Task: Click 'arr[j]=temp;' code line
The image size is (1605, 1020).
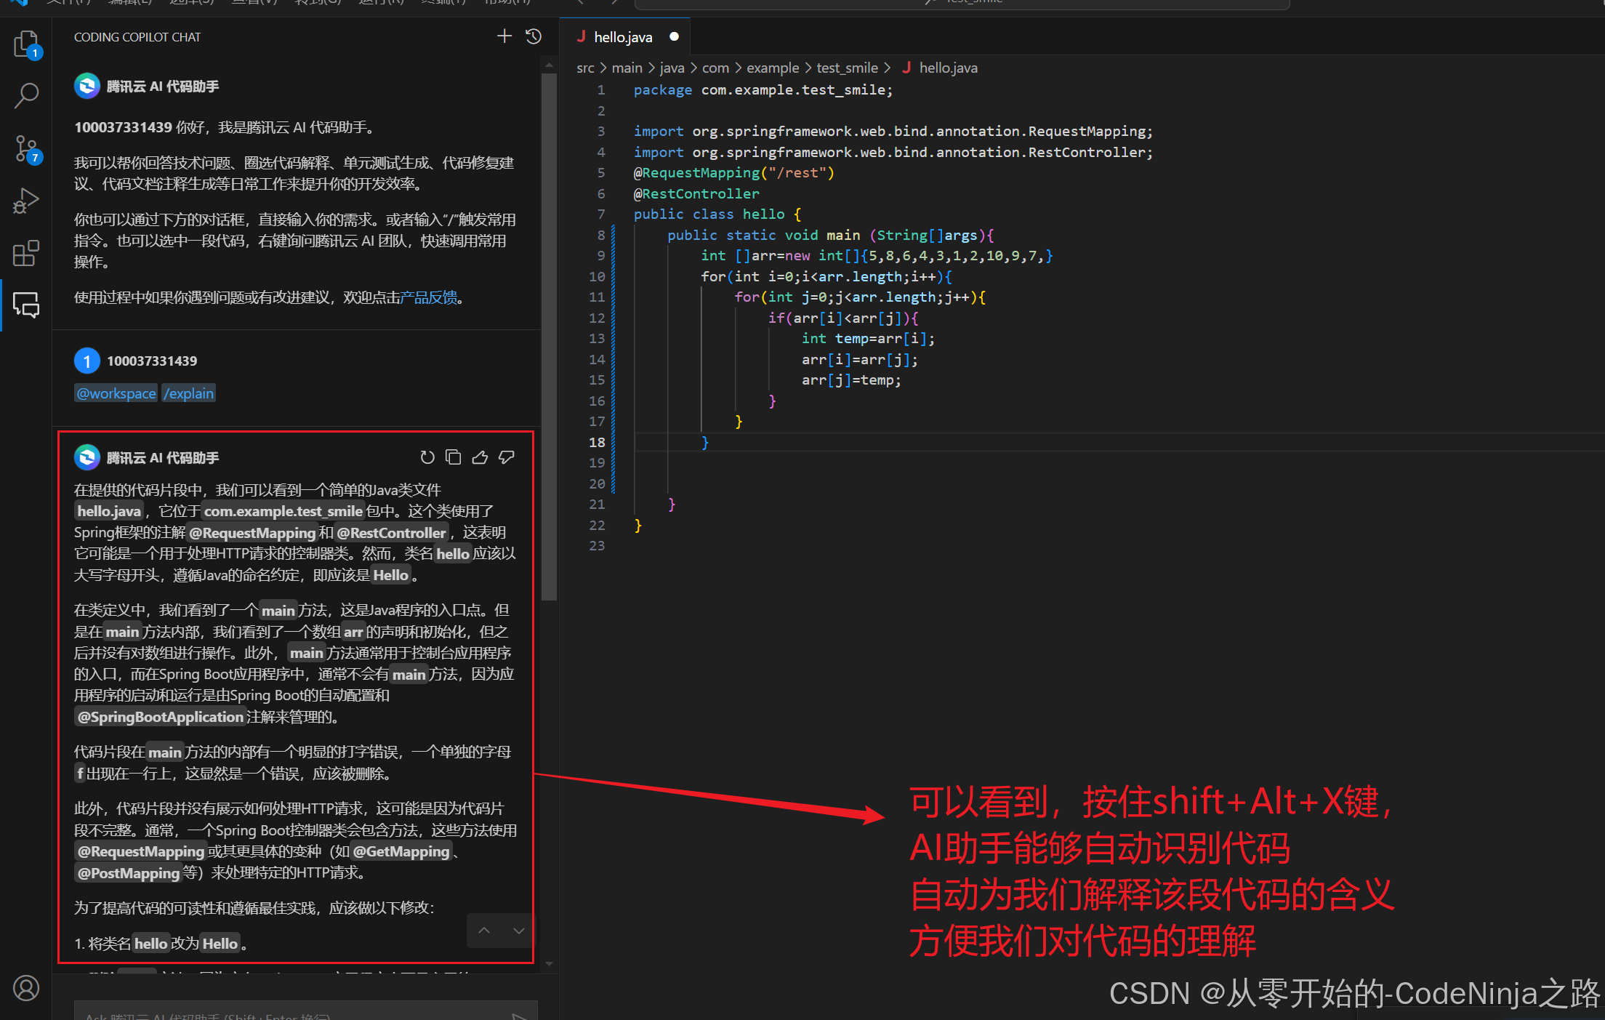Action: point(851,380)
